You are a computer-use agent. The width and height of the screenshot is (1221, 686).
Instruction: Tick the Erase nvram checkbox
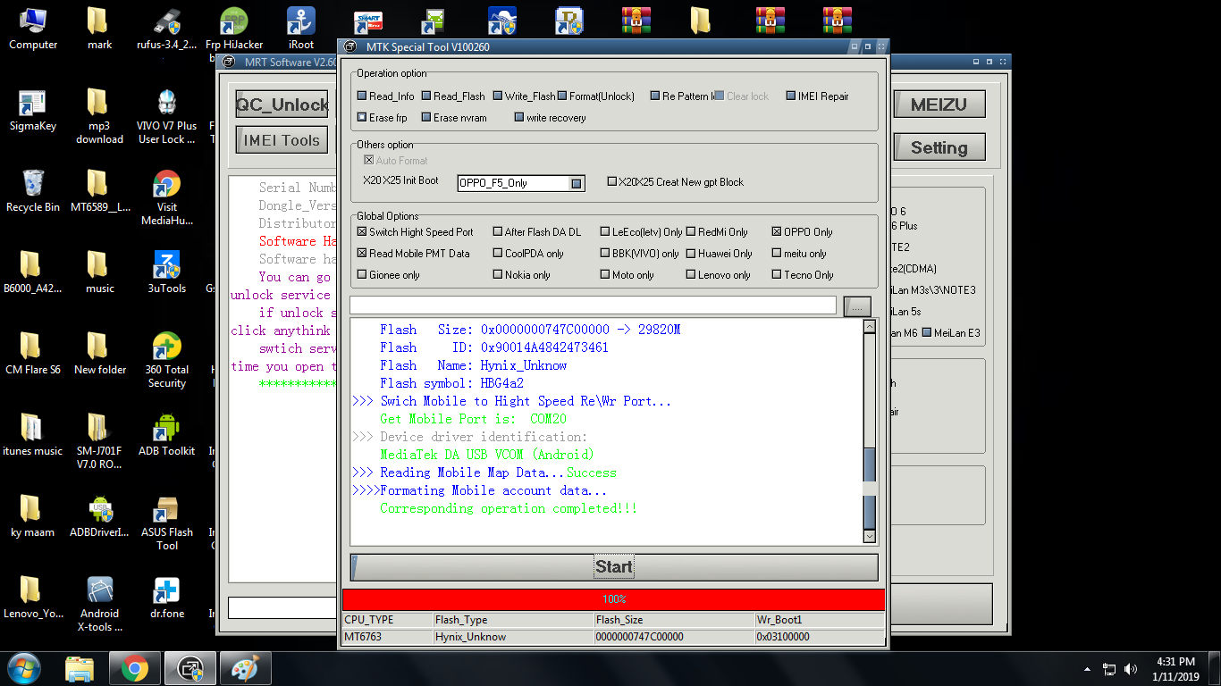tap(426, 118)
